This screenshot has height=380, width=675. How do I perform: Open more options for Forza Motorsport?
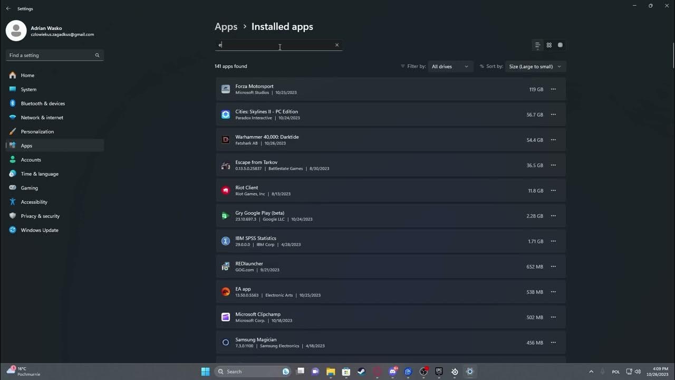pyautogui.click(x=553, y=89)
